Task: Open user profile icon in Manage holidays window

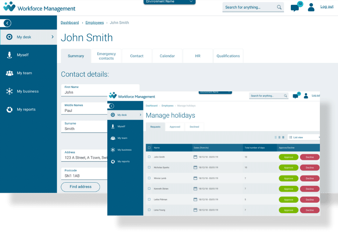Action: (306, 95)
